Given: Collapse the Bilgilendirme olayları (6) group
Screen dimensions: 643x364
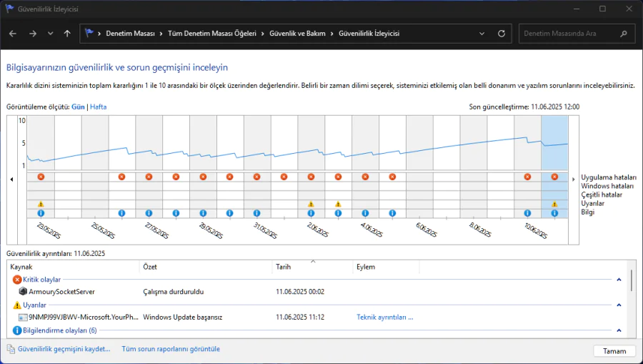Looking at the screenshot, I should (x=619, y=330).
